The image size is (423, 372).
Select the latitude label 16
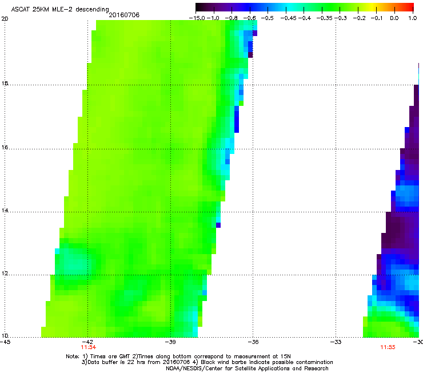5,148
